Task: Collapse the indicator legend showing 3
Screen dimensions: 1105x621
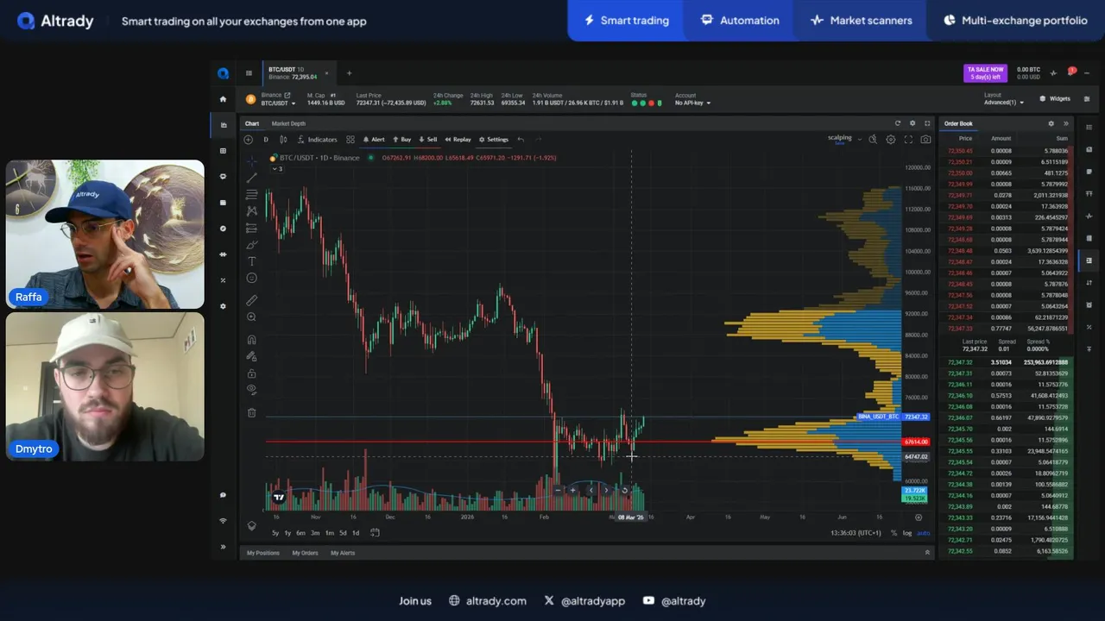Action: click(x=276, y=168)
